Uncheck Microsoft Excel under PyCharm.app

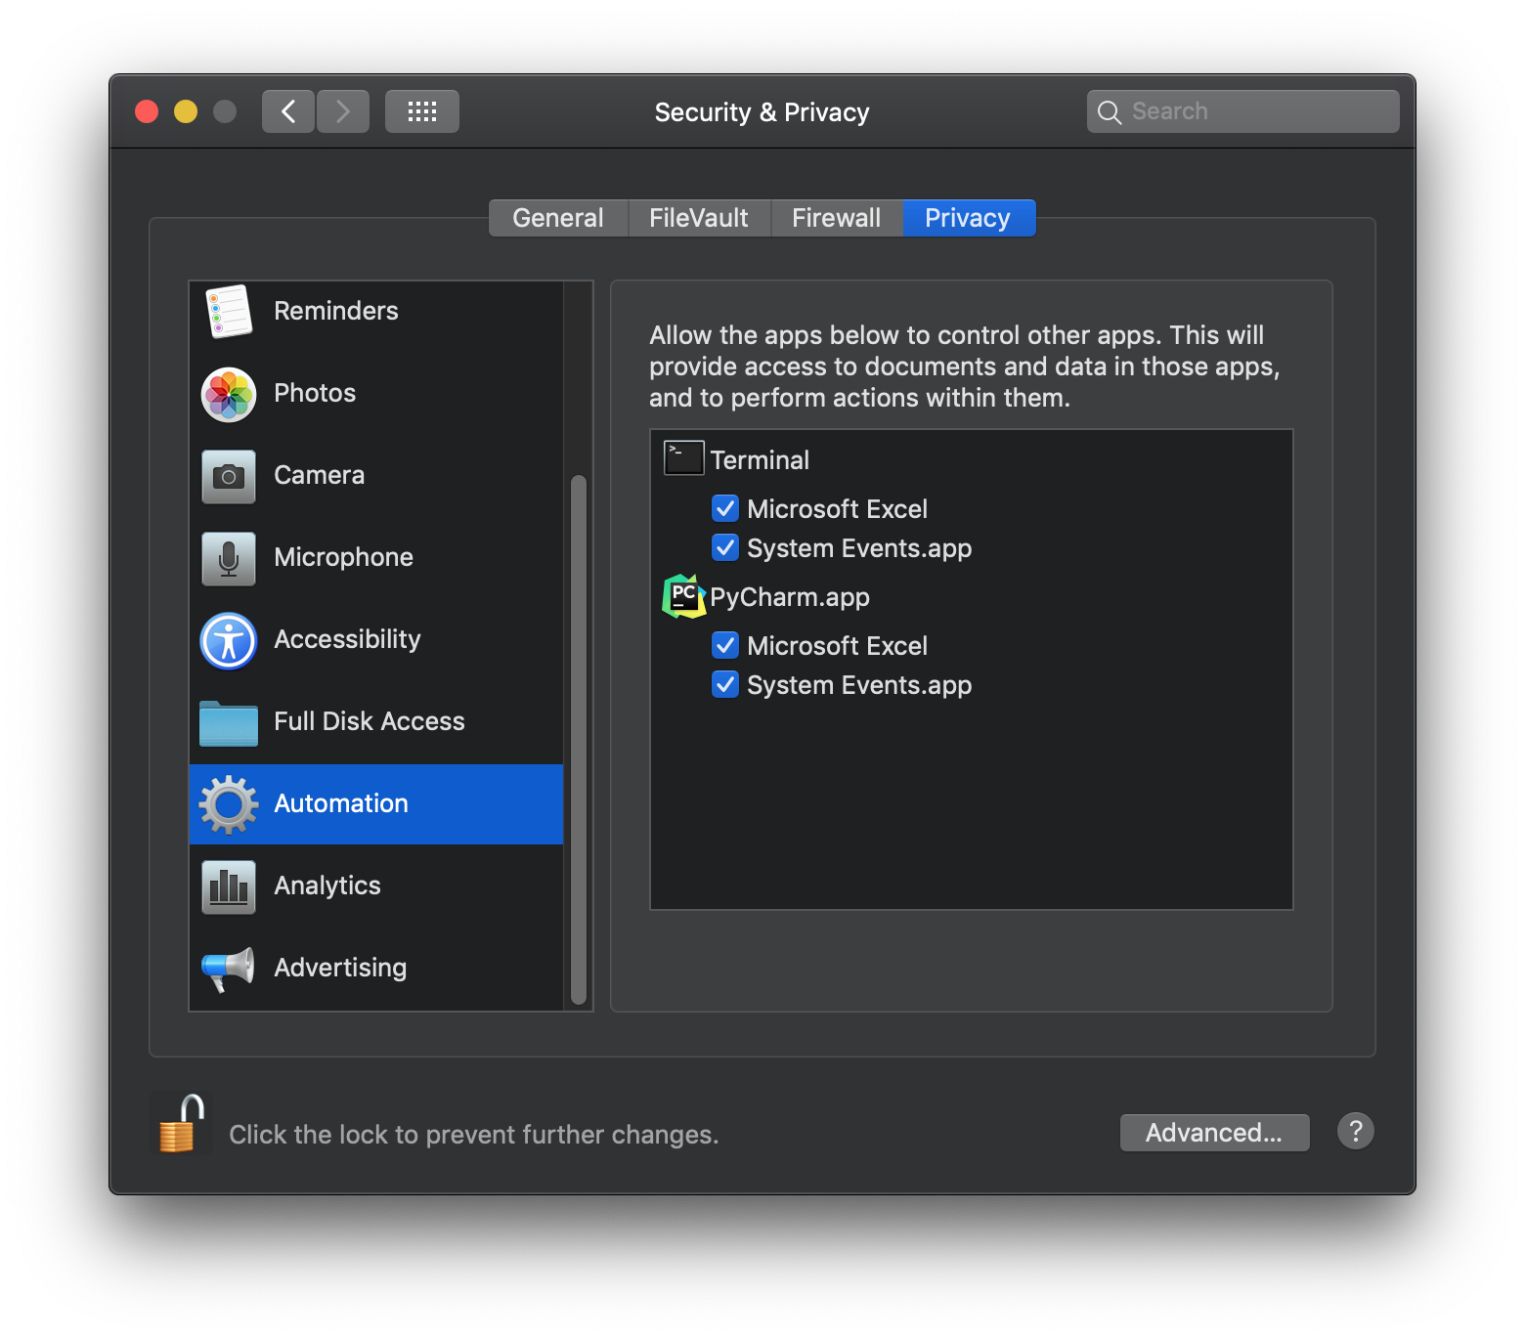click(x=725, y=645)
